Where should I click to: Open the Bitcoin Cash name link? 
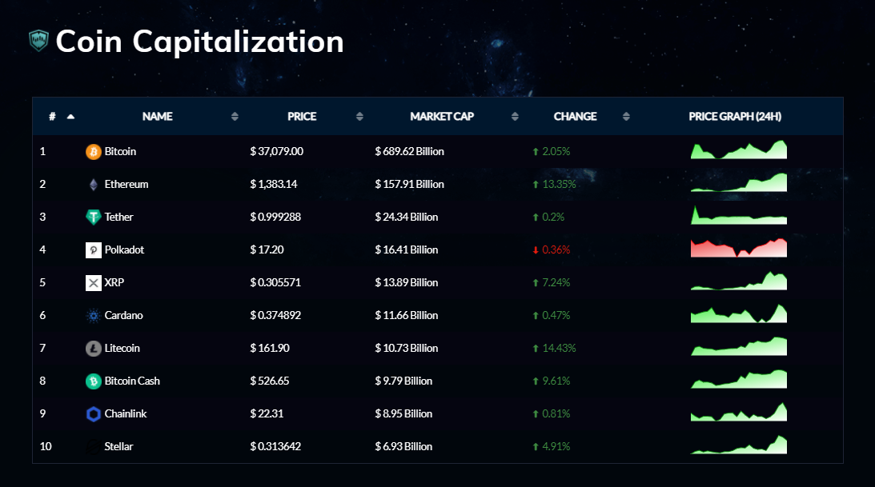pyautogui.click(x=132, y=381)
